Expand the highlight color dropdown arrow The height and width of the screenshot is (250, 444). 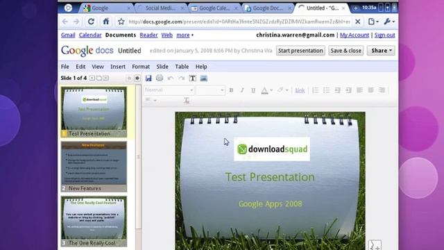pos(287,90)
